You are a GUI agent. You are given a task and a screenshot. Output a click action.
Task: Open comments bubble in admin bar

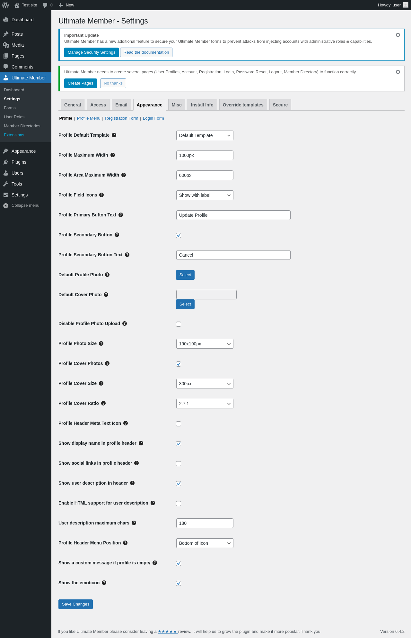pyautogui.click(x=45, y=5)
